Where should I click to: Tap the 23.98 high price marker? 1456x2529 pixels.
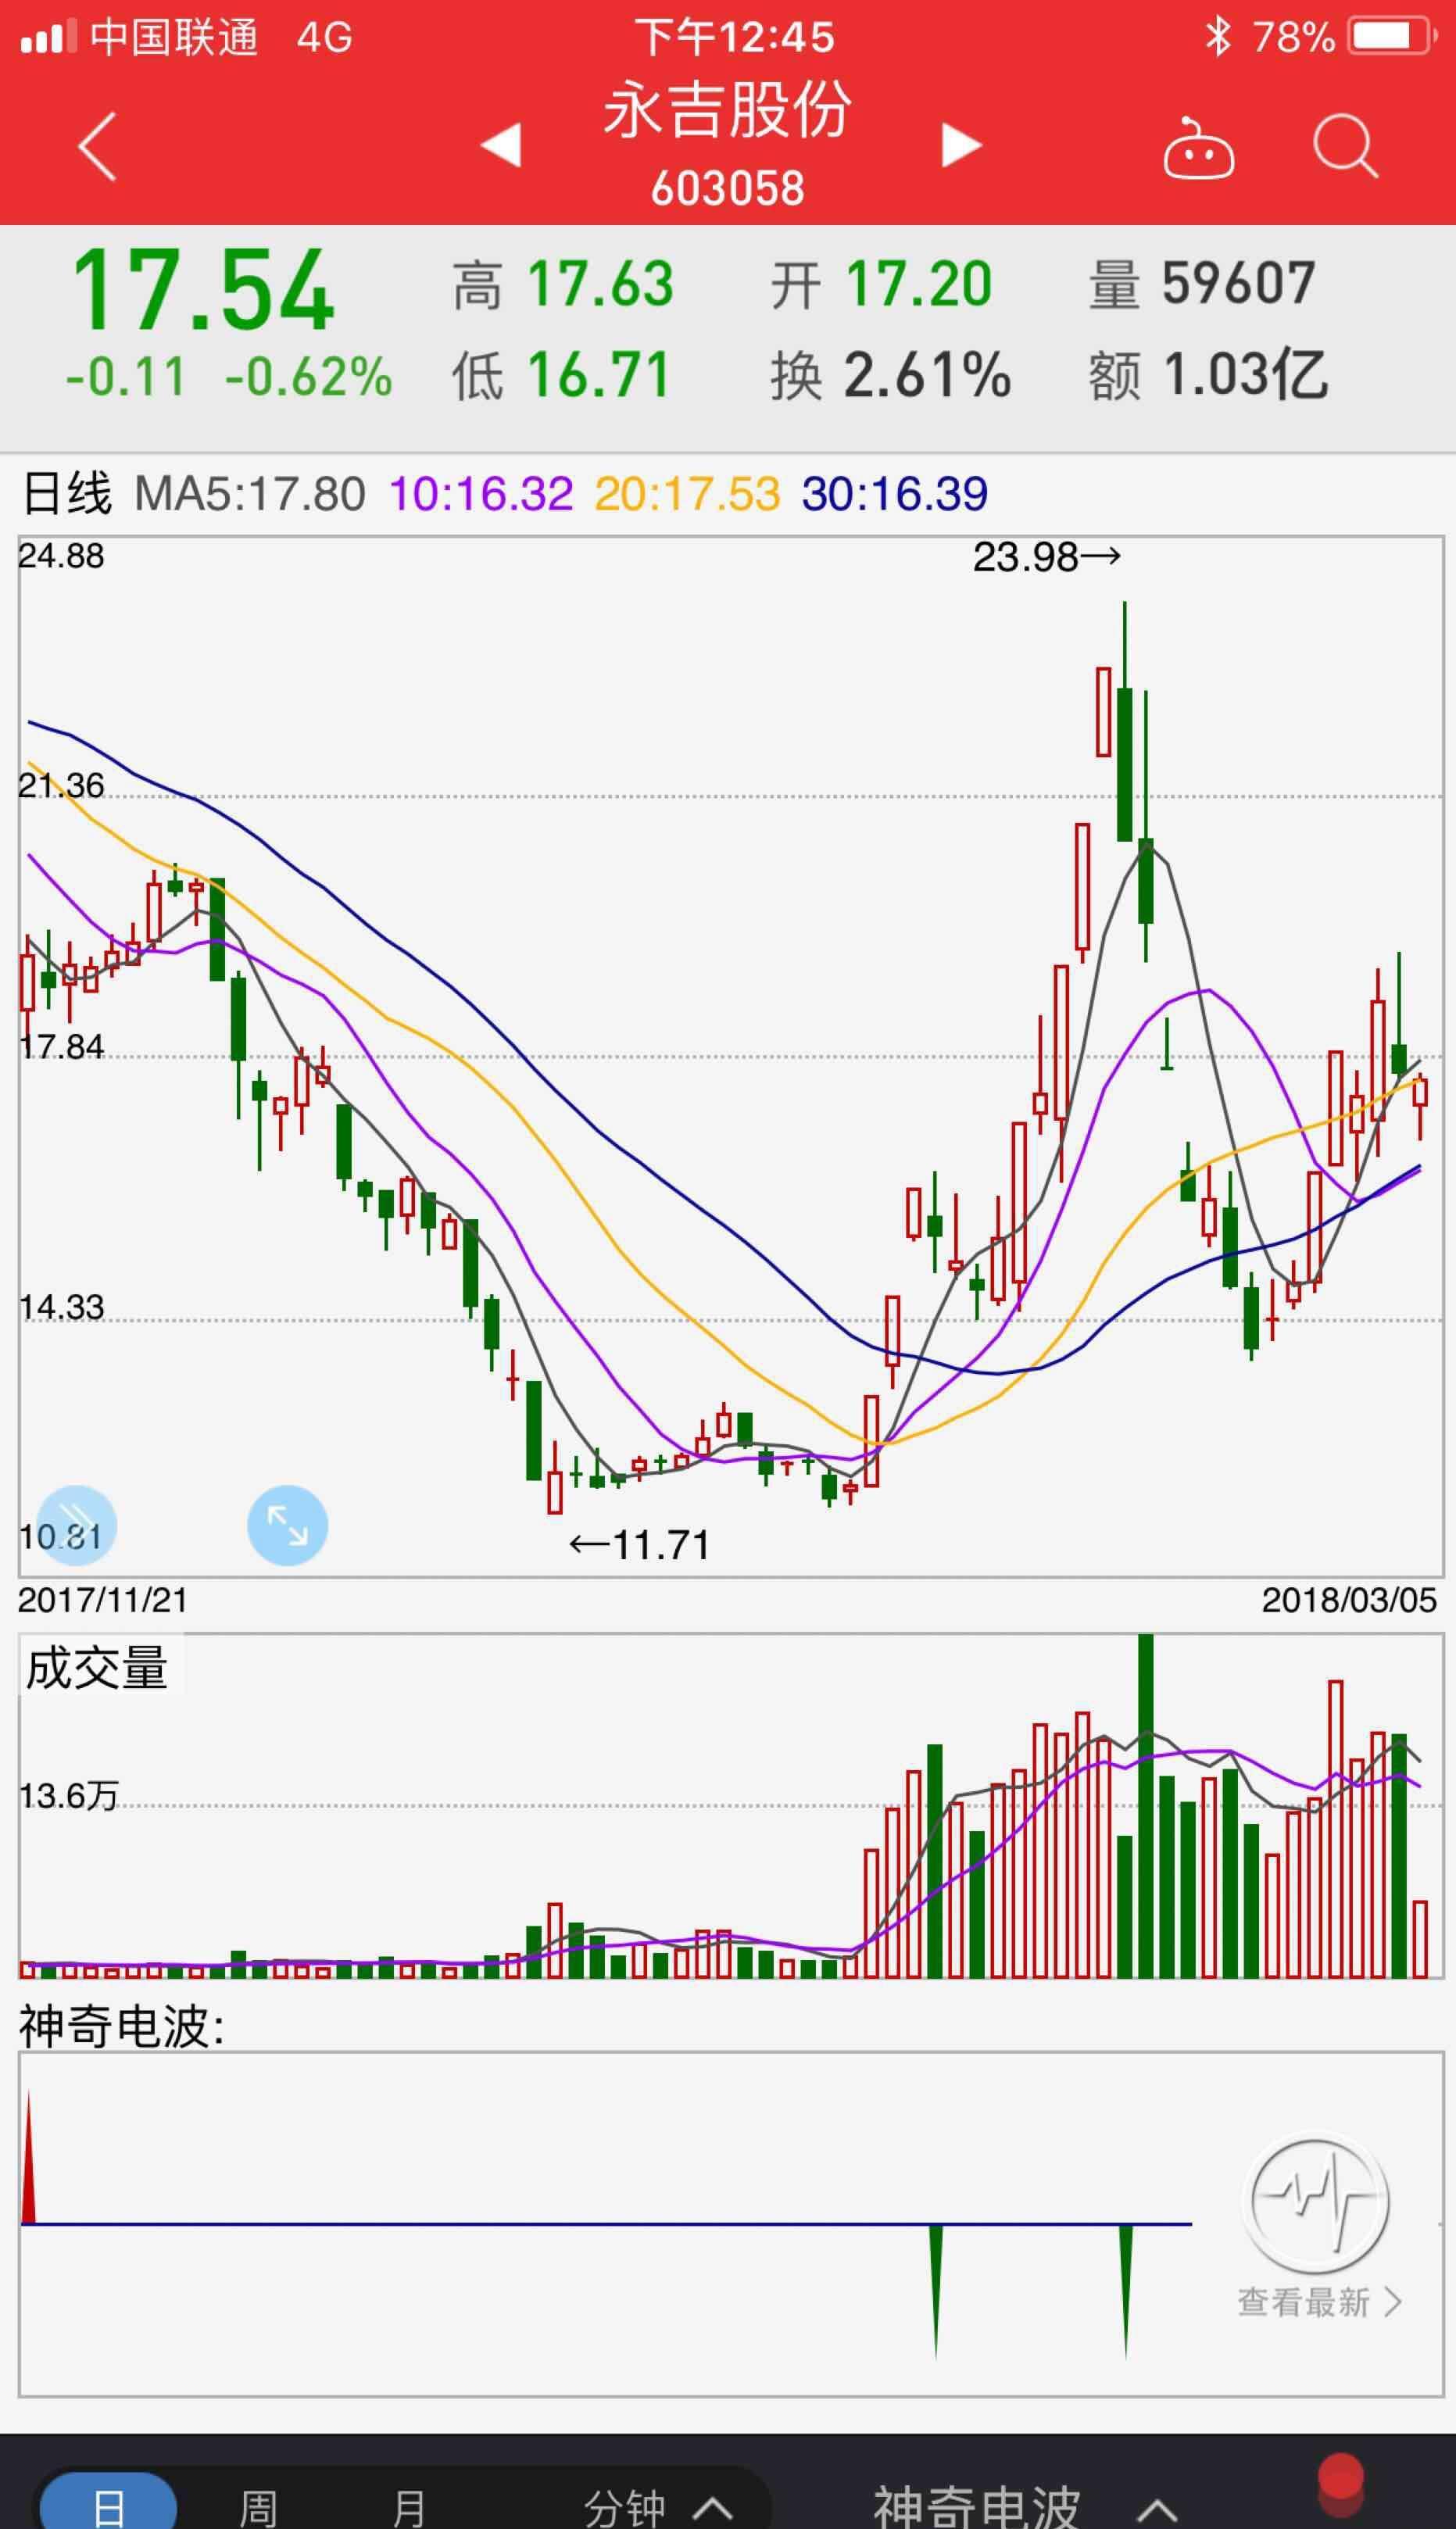pos(1047,557)
